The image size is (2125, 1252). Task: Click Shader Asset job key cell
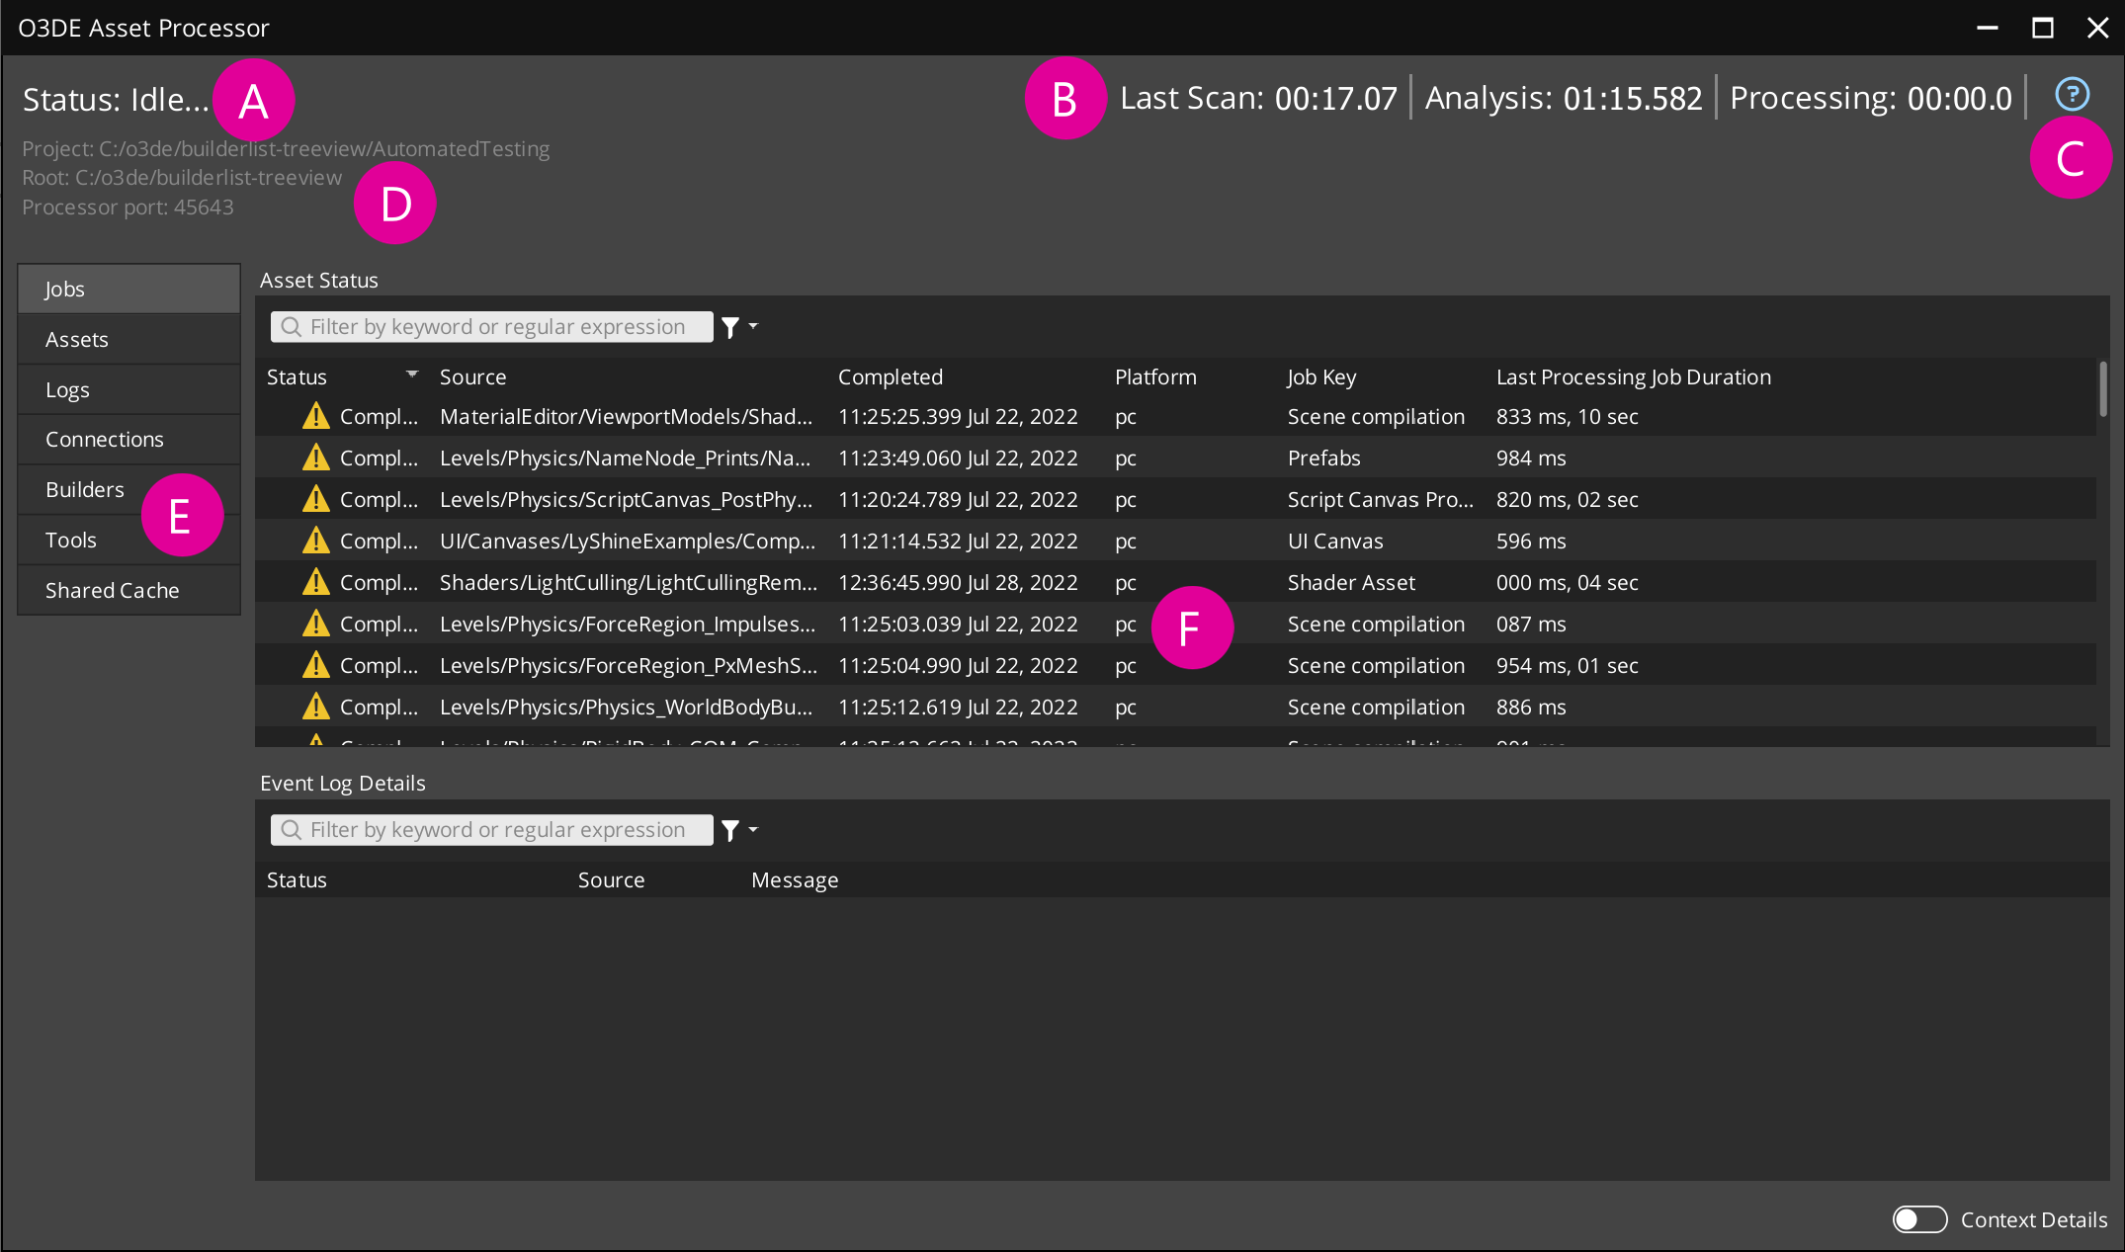pos(1351,582)
